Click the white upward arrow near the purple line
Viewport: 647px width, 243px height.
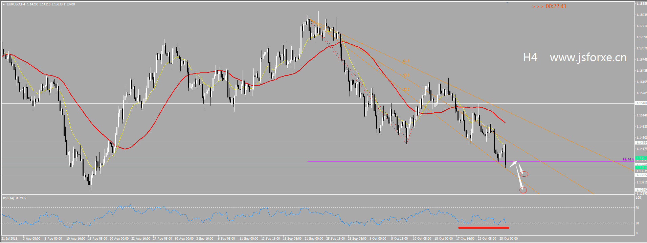513,164
